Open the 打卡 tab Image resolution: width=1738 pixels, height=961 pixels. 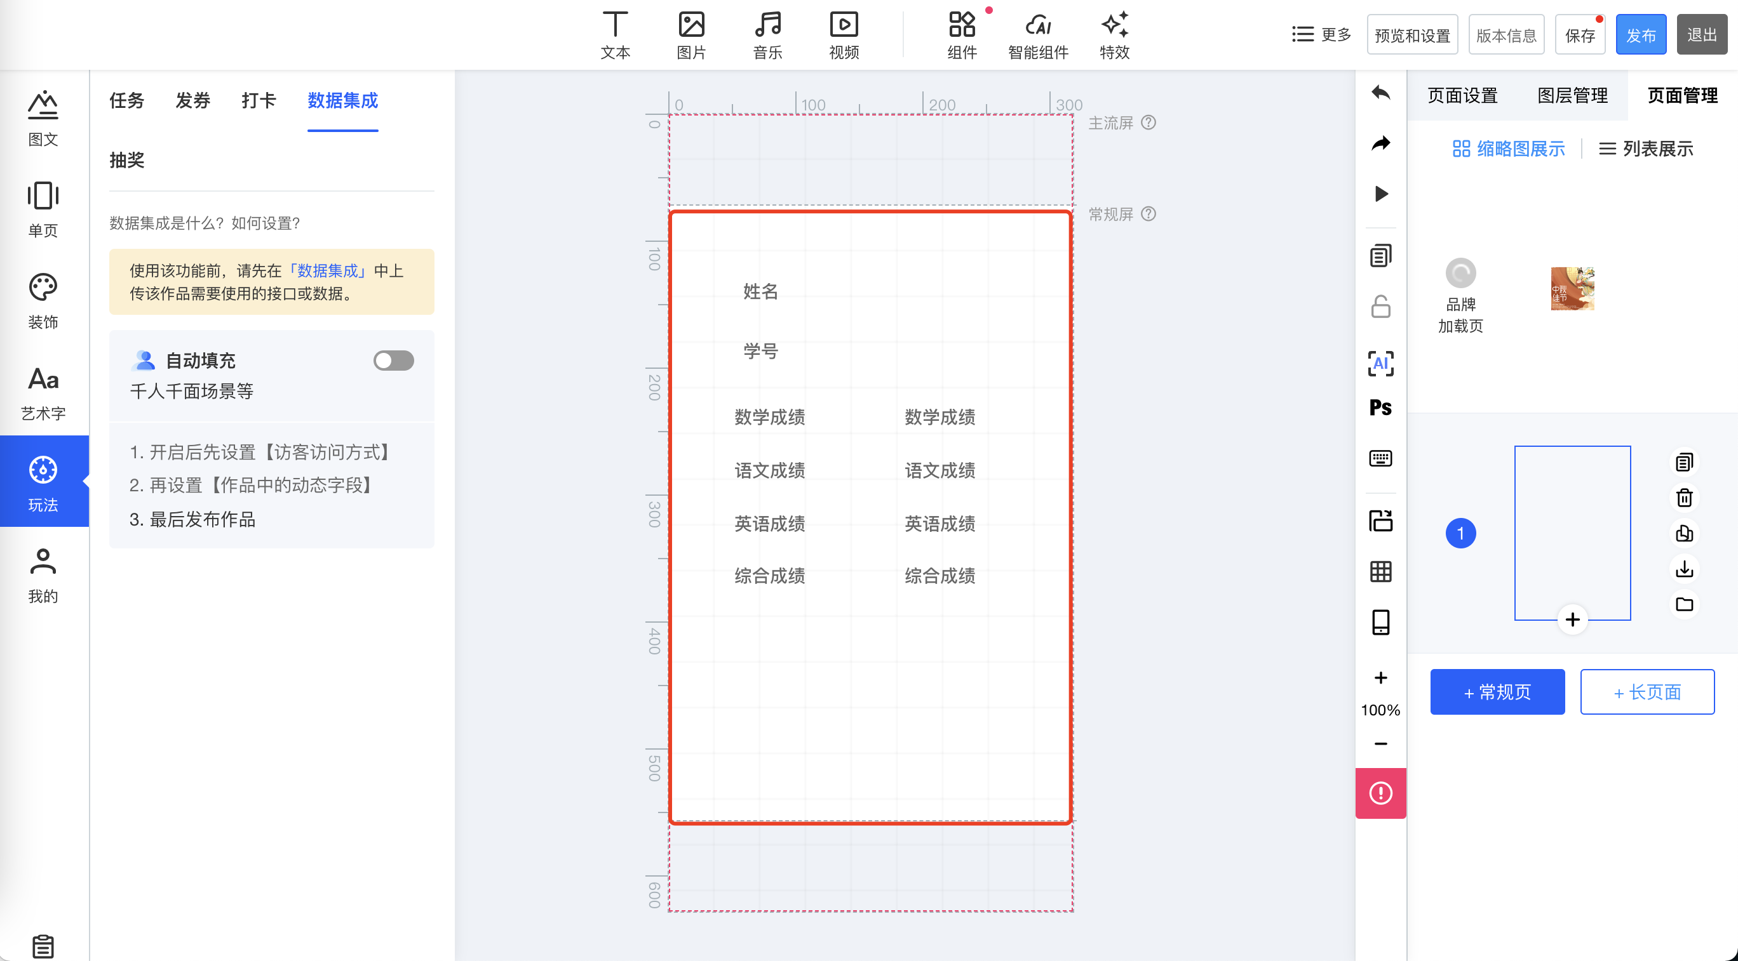(x=259, y=100)
